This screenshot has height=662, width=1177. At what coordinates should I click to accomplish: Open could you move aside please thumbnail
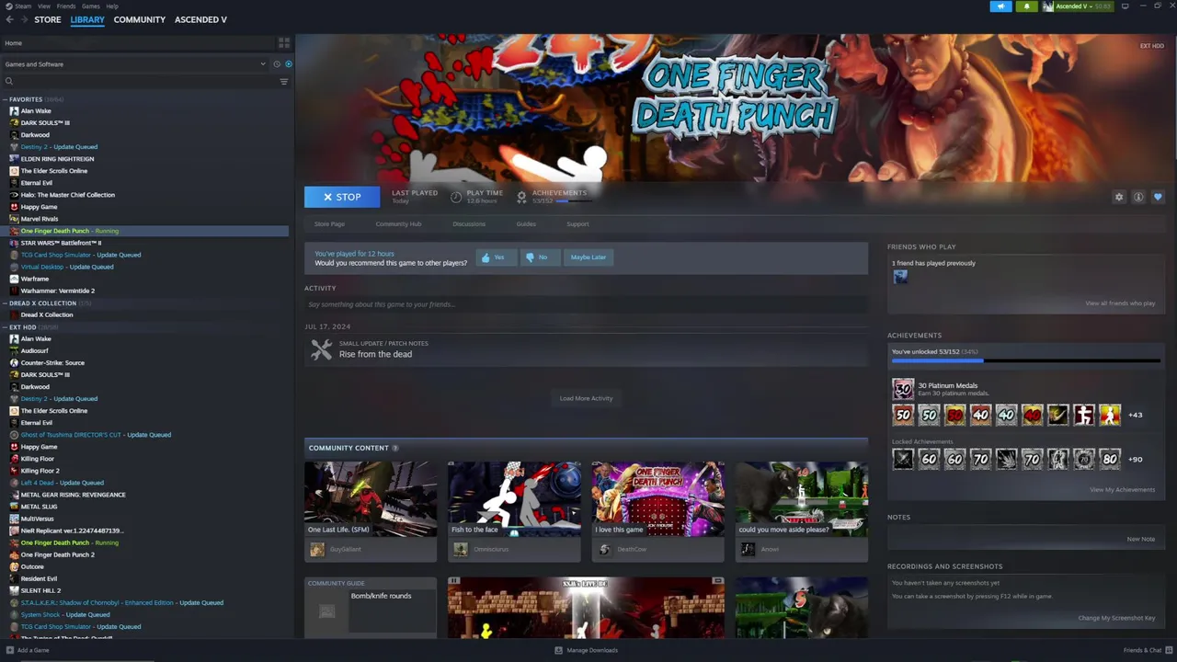coord(801,499)
